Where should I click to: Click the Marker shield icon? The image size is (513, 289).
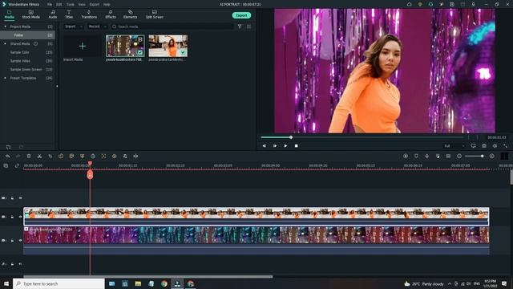416,157
